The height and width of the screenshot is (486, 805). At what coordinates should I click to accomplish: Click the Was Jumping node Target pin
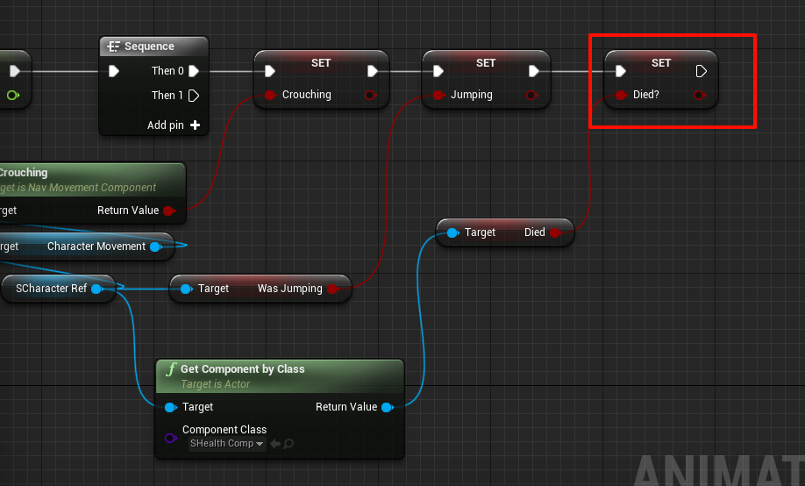(187, 289)
